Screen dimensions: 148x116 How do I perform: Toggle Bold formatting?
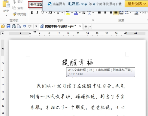point(32,13)
